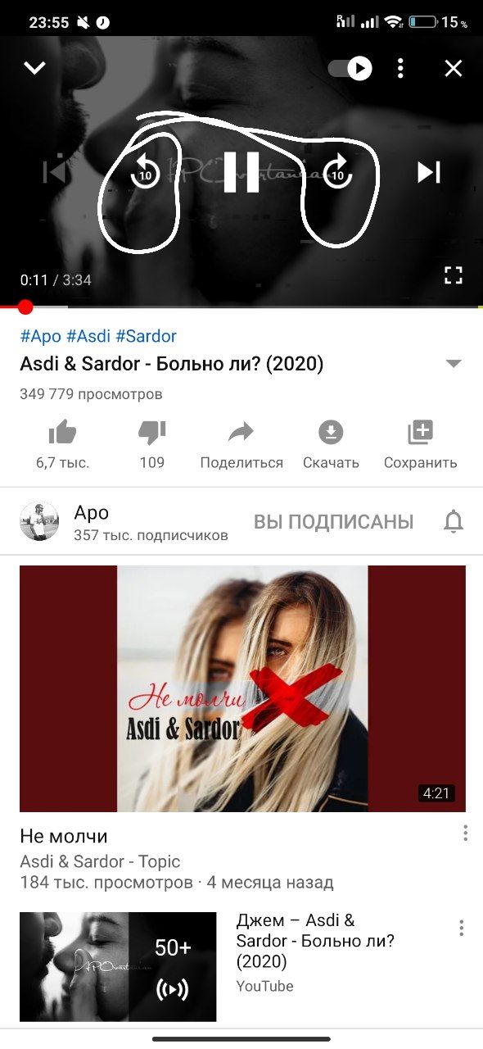483x1049 pixels.
Task: Jump to the next video
Action: click(x=429, y=172)
